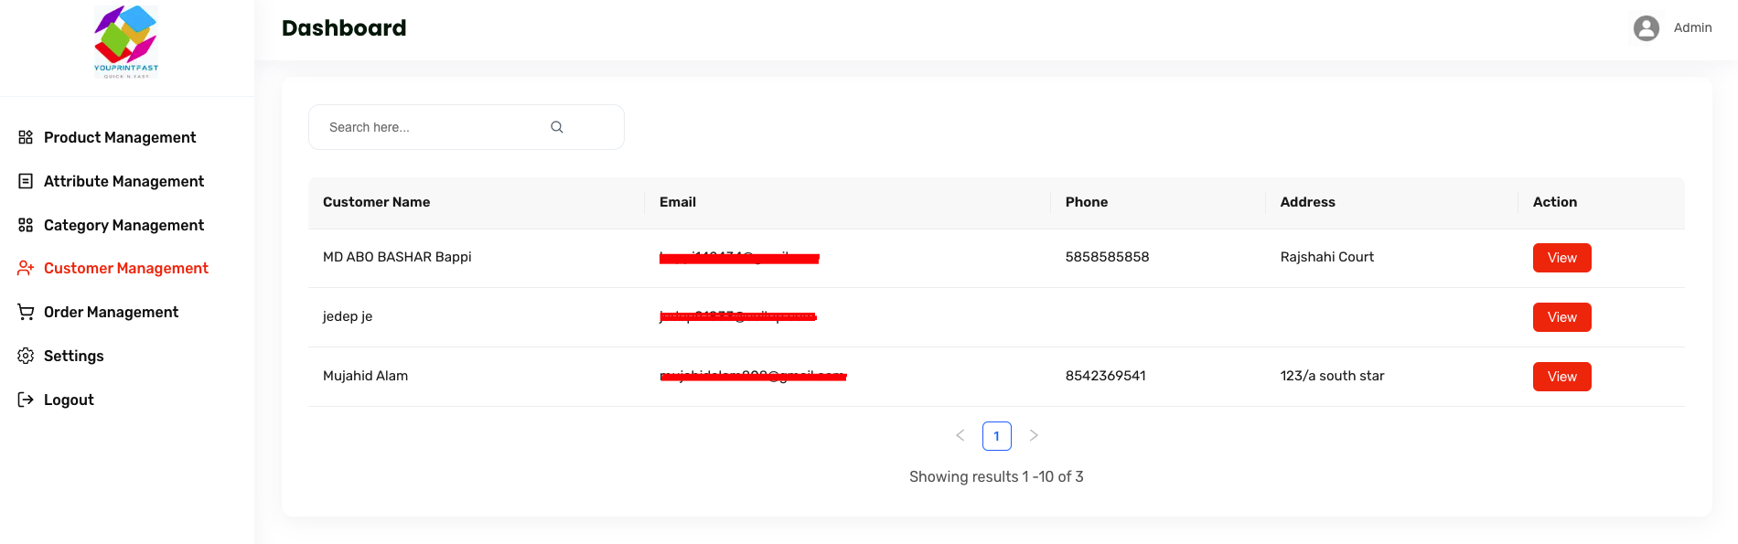
Task: Open the Product Management menu item
Action: (120, 137)
